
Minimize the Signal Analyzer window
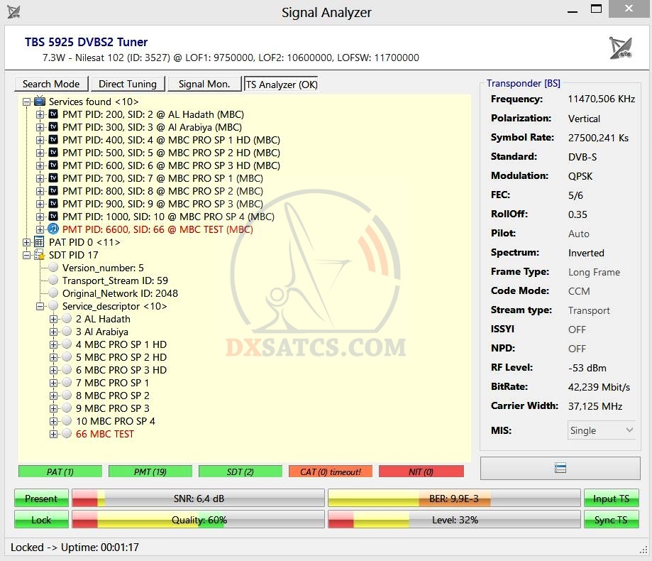[x=573, y=10]
